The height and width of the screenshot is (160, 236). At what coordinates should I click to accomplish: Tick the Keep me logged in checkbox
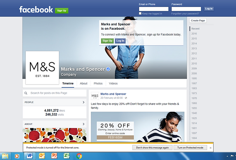coord(140,14)
